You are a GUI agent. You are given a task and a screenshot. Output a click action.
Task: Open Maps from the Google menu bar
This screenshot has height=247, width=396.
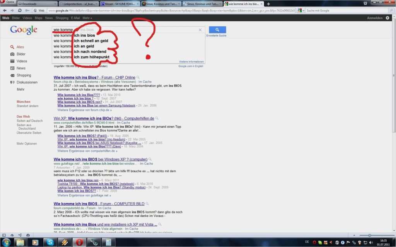(38, 18)
